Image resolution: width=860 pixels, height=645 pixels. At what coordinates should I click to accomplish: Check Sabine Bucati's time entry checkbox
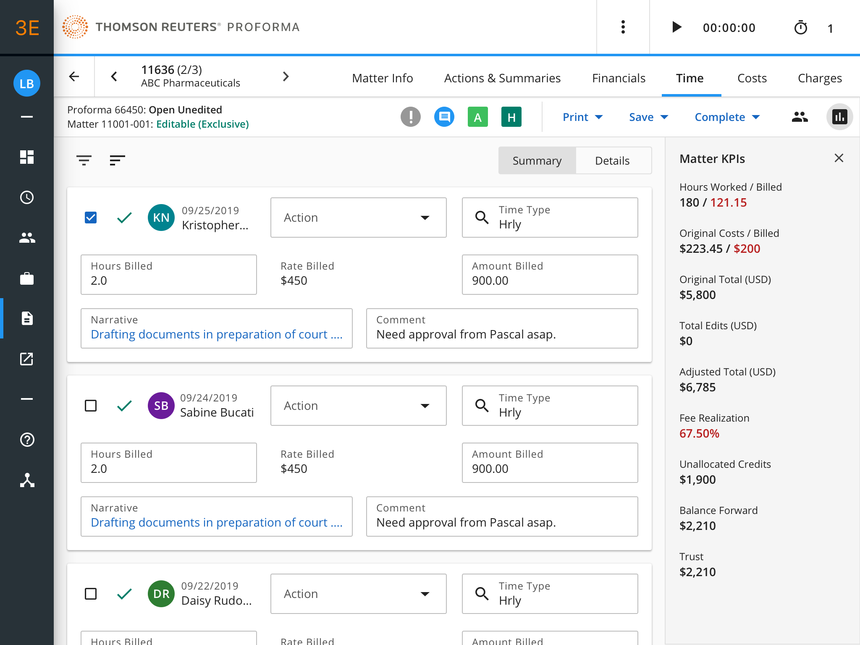point(91,406)
